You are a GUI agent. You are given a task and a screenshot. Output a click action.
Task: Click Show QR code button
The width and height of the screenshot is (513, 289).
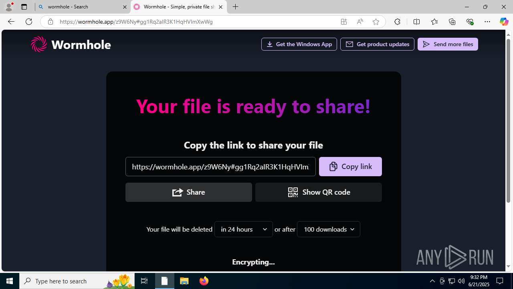point(319,192)
